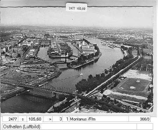
Task: Click the narrow field showing 1
Action: [x=66, y=119]
